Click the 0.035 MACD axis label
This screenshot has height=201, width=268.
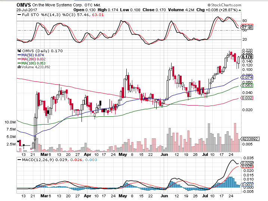point(249,158)
